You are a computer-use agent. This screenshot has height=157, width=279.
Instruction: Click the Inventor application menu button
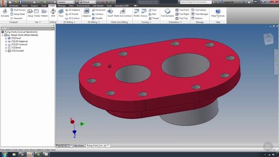[3, 3]
